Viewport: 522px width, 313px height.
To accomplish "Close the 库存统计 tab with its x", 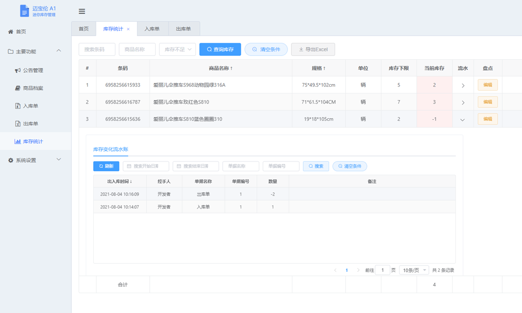I will pyautogui.click(x=128, y=29).
